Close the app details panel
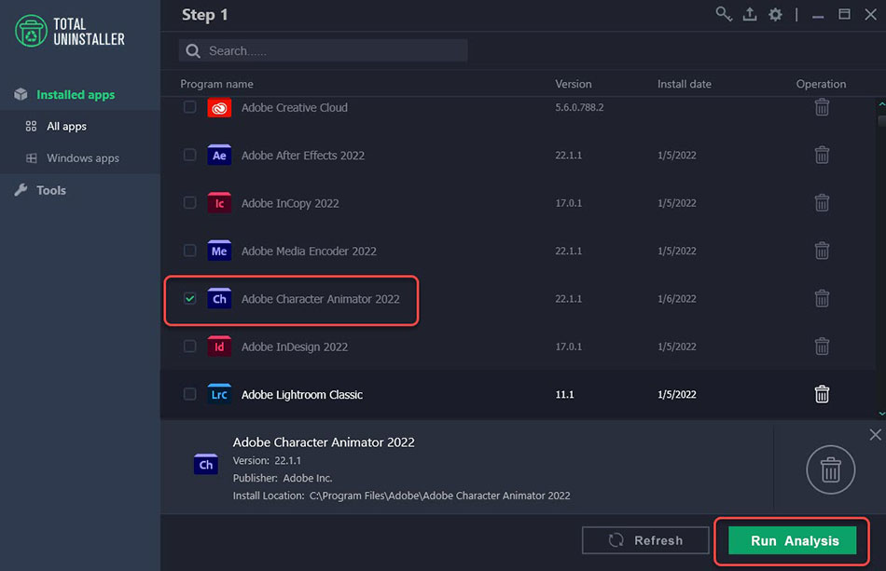 click(875, 434)
